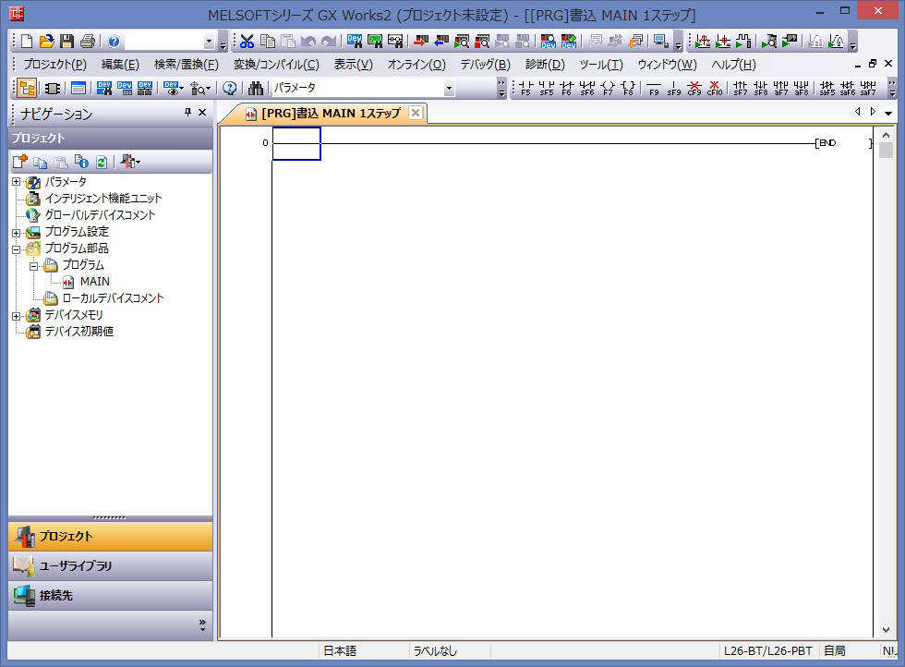Click new data icon in Navigation panel
The width and height of the screenshot is (905, 667).
click(x=19, y=163)
